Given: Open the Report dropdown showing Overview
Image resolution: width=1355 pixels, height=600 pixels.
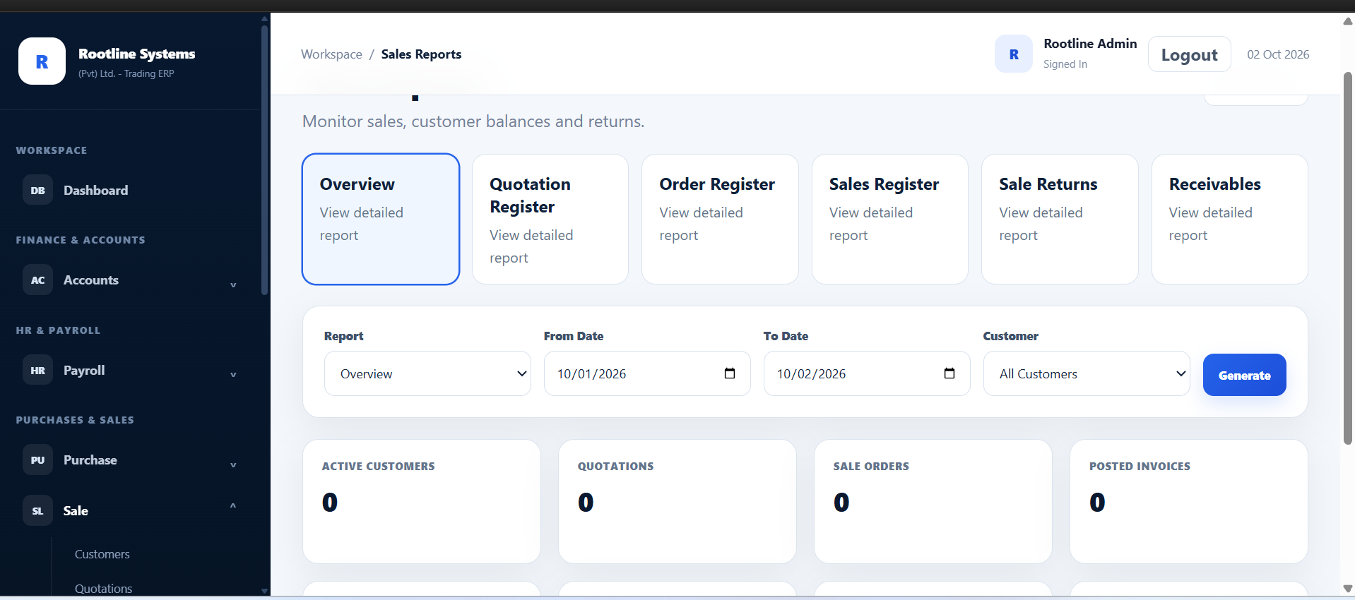Looking at the screenshot, I should click(427, 373).
